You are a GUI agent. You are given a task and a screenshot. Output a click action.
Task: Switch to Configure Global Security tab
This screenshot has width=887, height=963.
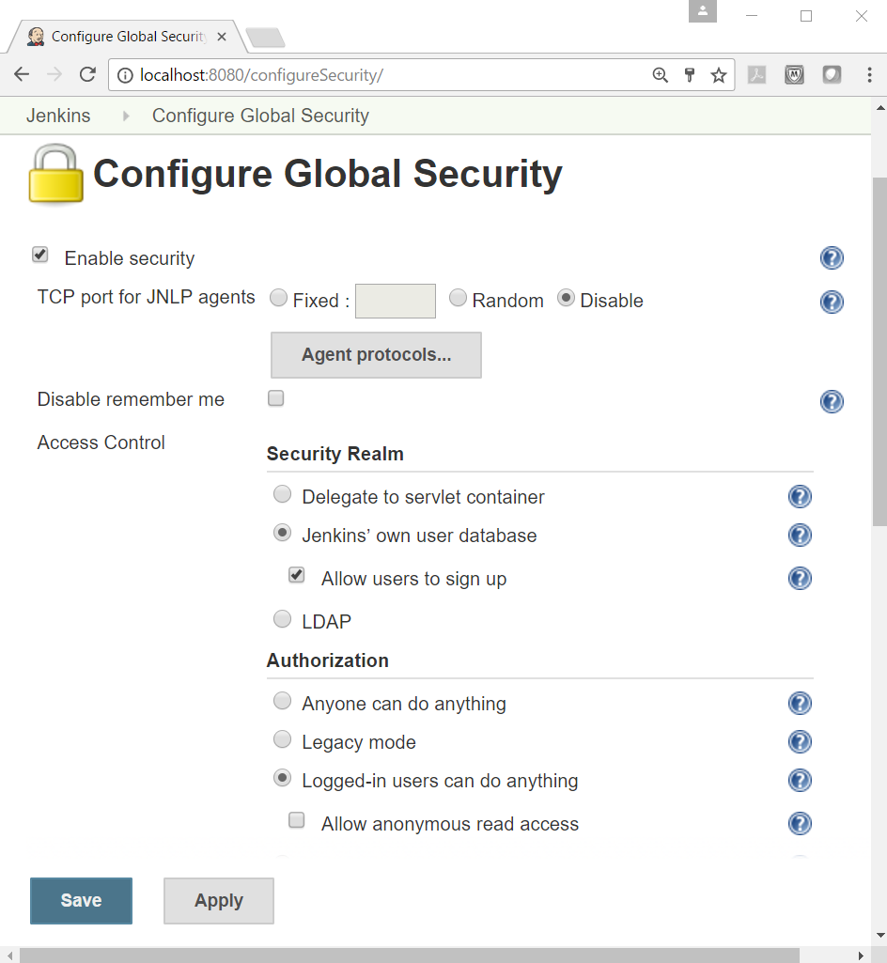point(126,37)
